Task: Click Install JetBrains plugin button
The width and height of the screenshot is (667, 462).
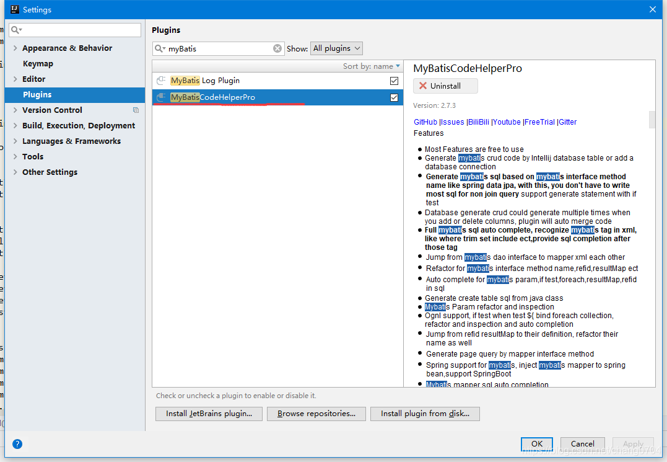Action: (x=209, y=414)
